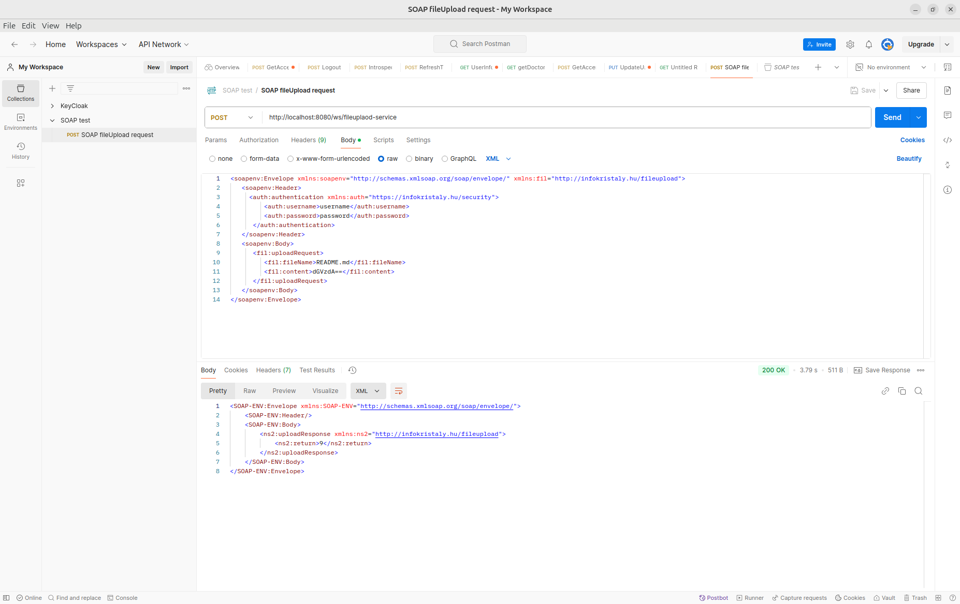Create a new collection with plus icon

click(x=52, y=88)
